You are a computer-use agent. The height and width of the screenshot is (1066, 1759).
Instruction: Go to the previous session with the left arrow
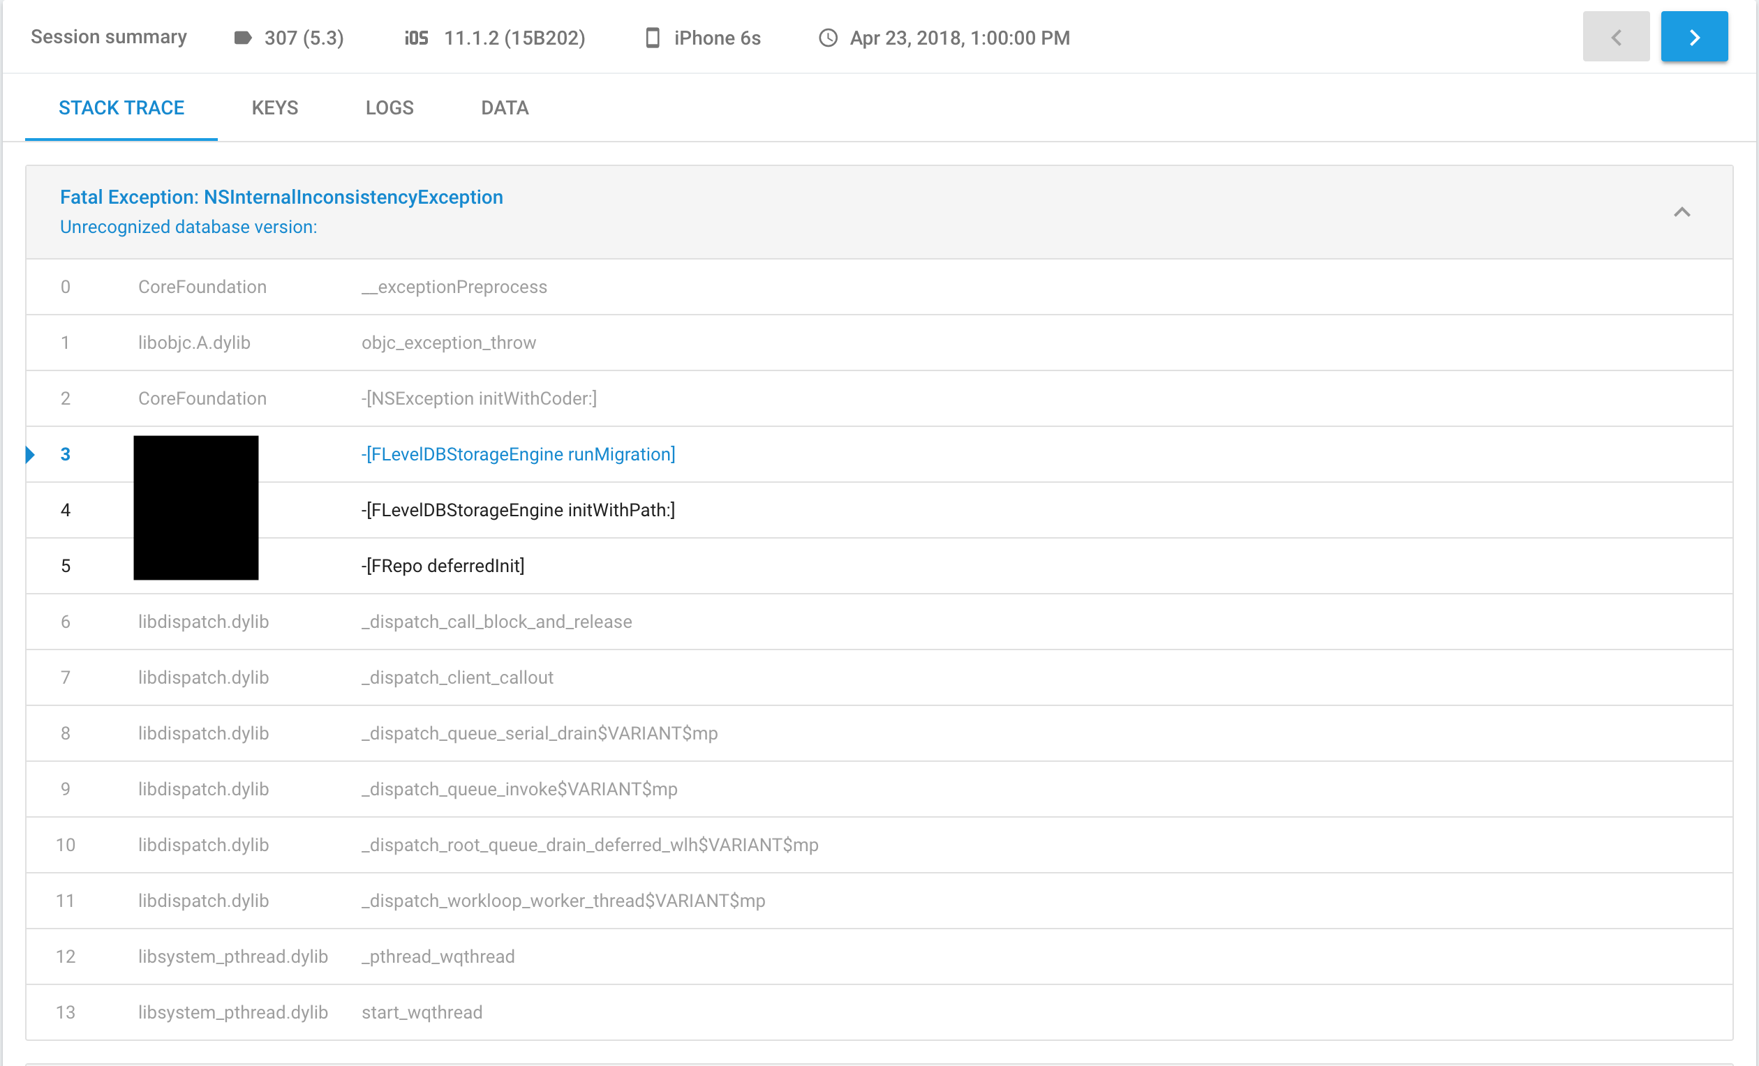point(1615,36)
